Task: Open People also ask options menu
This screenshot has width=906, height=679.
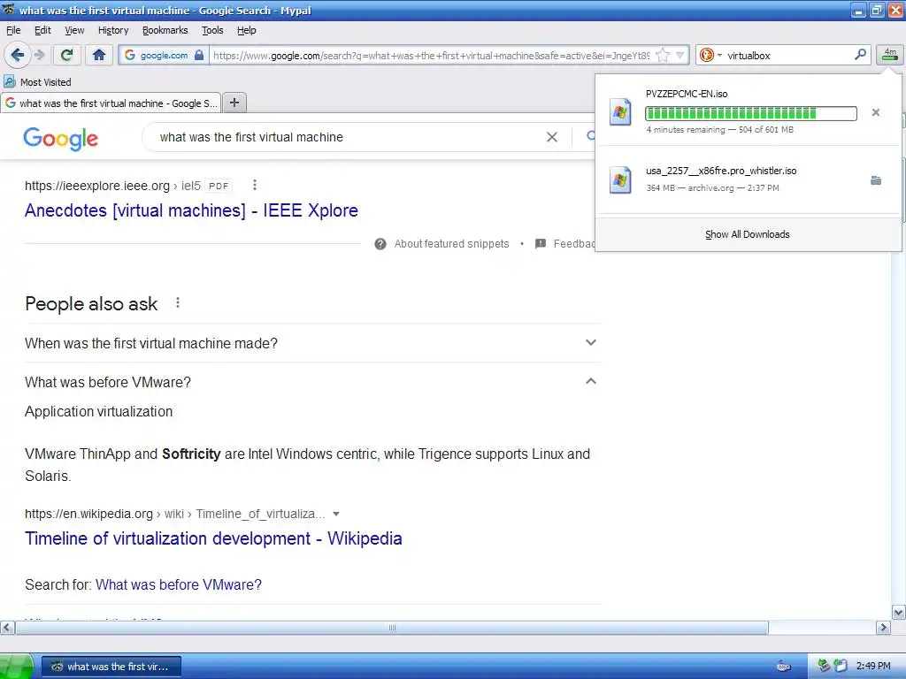Action: point(178,302)
